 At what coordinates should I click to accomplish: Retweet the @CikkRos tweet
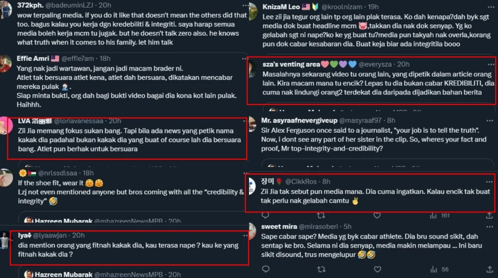321,215
